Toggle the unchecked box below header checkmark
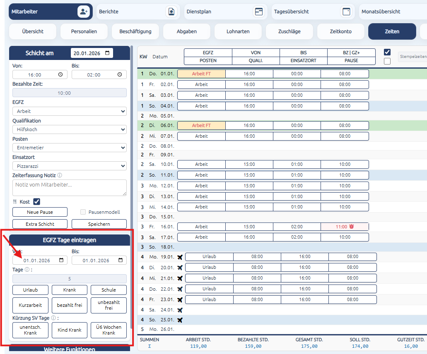This screenshot has width=427, height=354. click(x=387, y=61)
